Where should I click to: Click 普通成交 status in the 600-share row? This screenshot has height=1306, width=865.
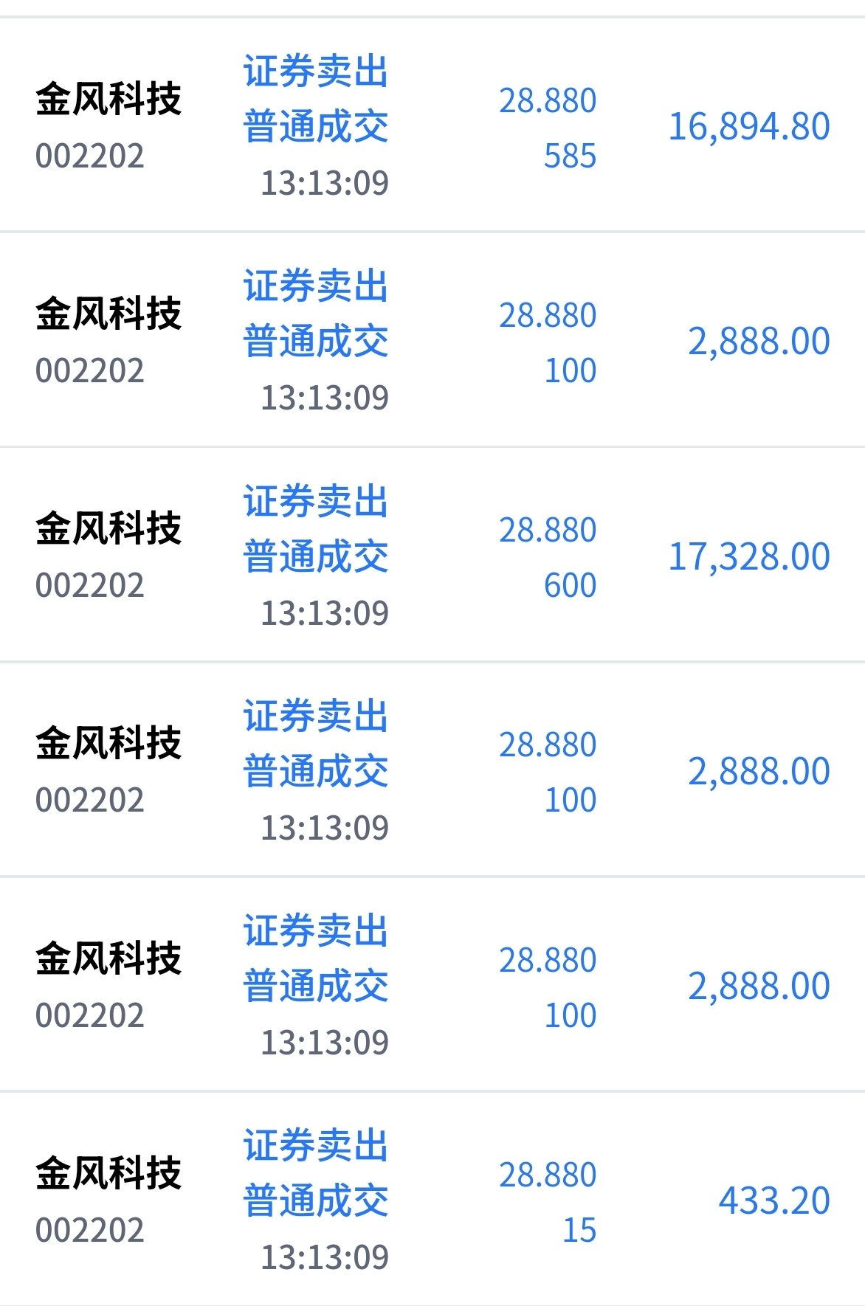[315, 556]
